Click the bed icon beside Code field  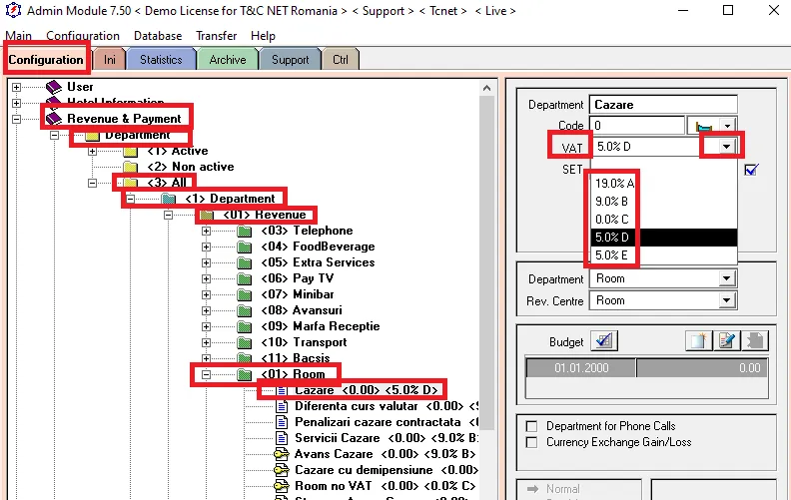coord(704,126)
